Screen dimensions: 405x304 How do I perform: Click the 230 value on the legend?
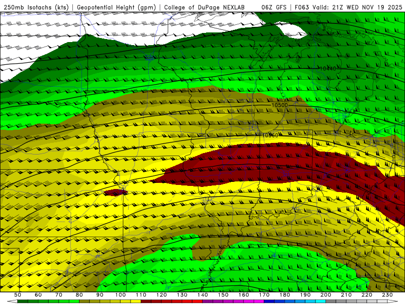(x=387, y=295)
